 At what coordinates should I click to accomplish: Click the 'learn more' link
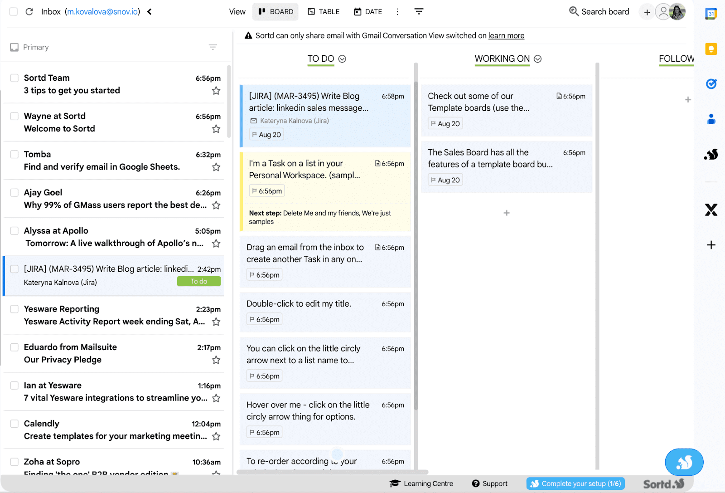[506, 36]
